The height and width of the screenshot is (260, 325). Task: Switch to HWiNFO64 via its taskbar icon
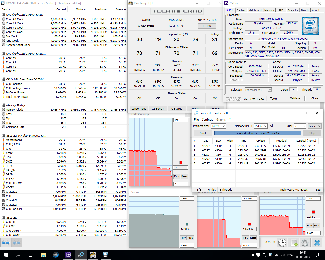tap(106, 255)
